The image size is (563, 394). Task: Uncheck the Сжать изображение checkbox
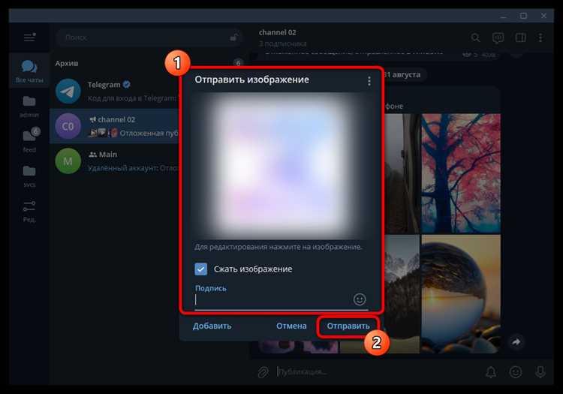click(x=200, y=269)
